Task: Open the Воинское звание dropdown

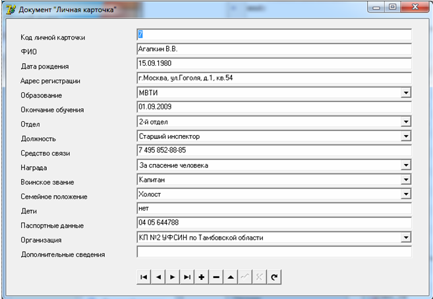Action: click(x=406, y=180)
